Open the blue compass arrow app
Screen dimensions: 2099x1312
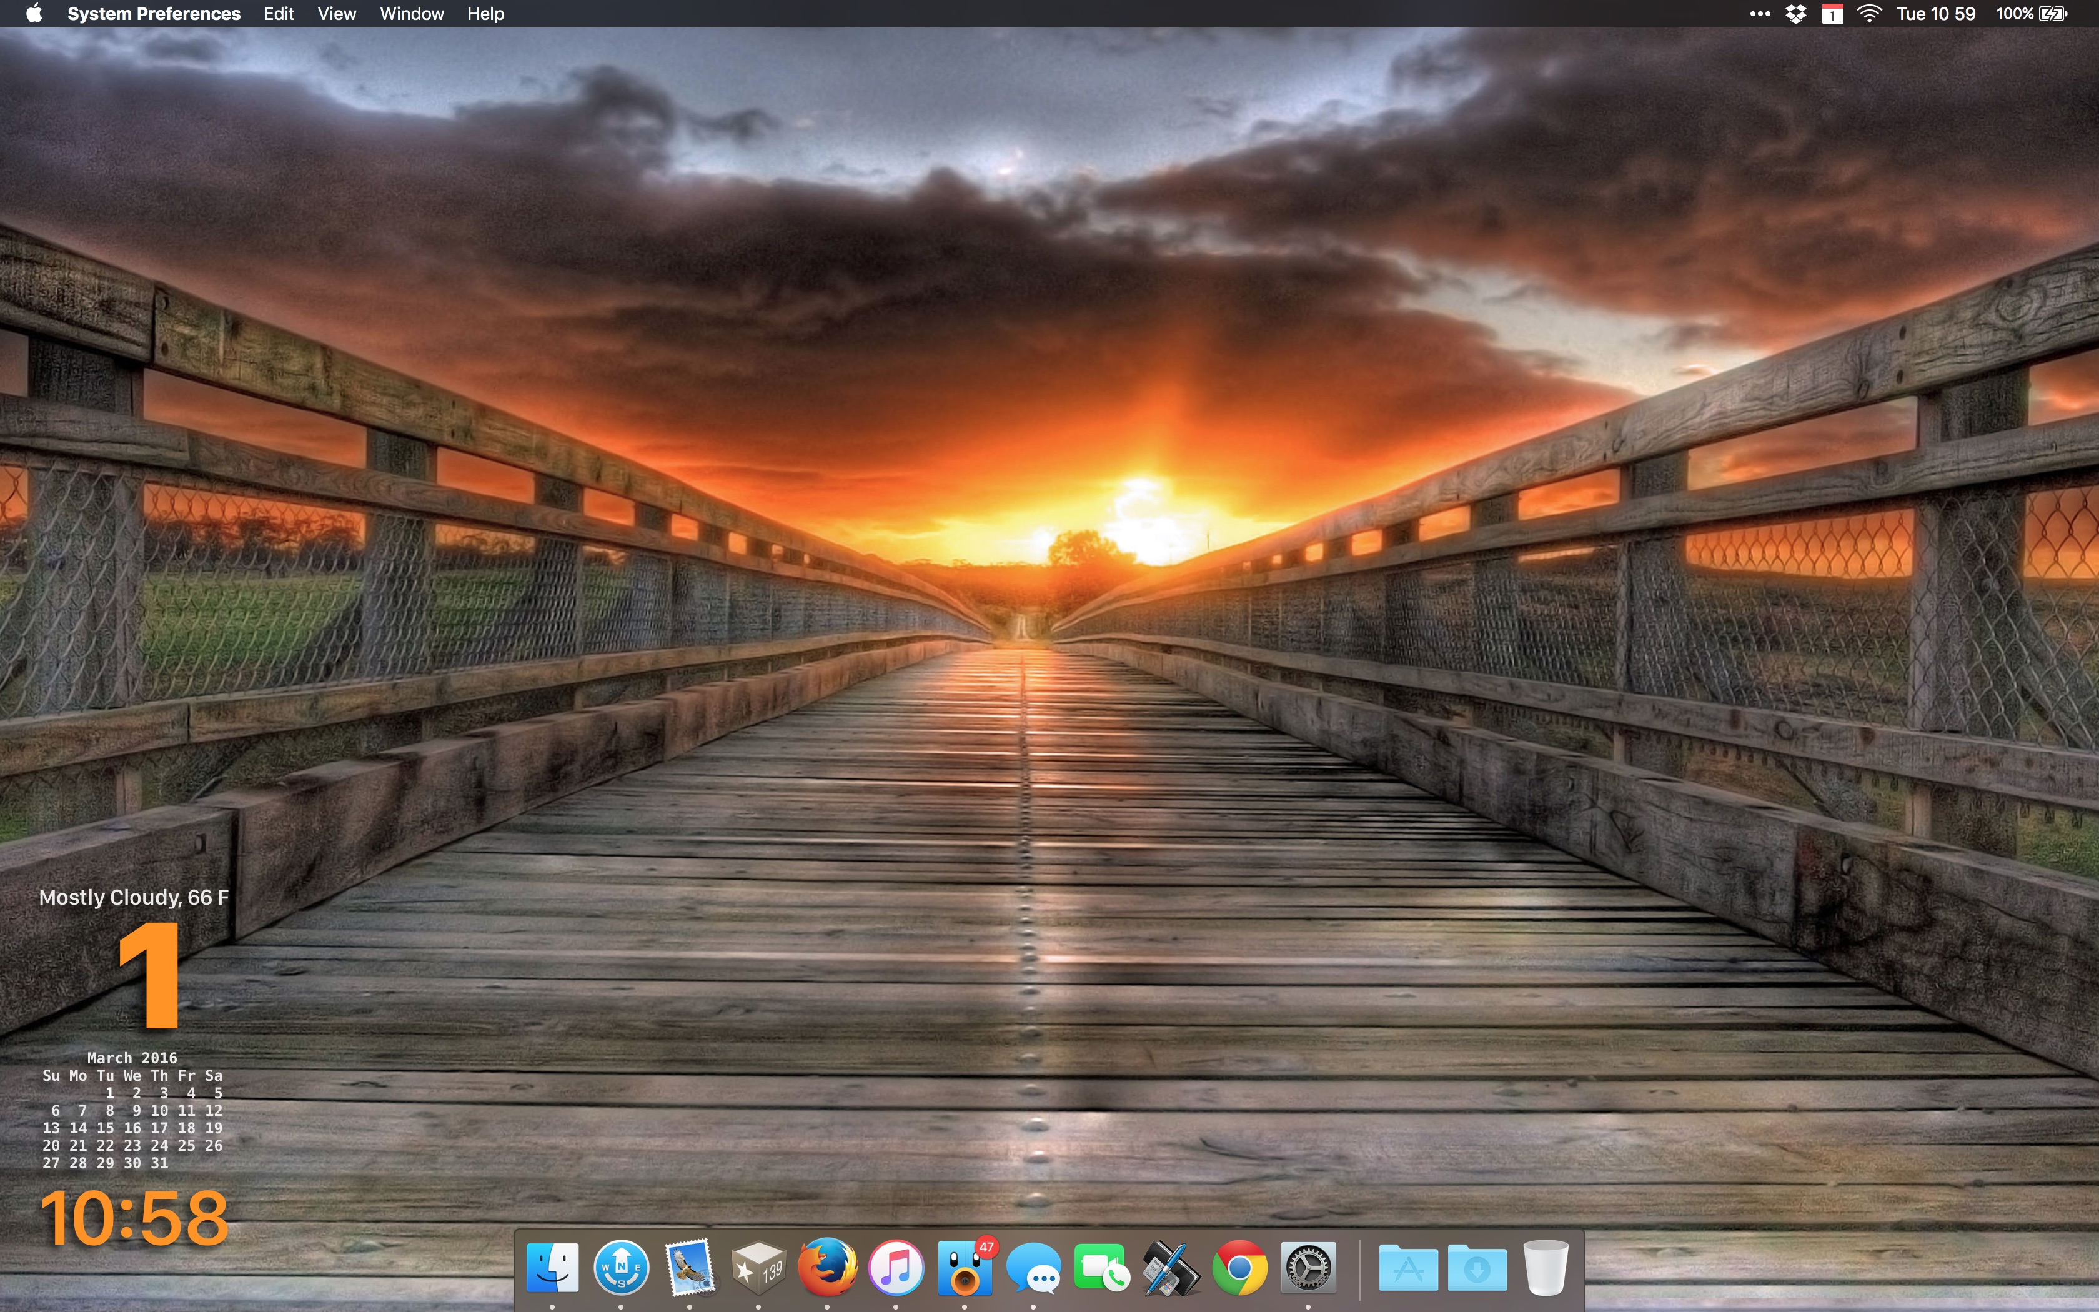point(621,1268)
